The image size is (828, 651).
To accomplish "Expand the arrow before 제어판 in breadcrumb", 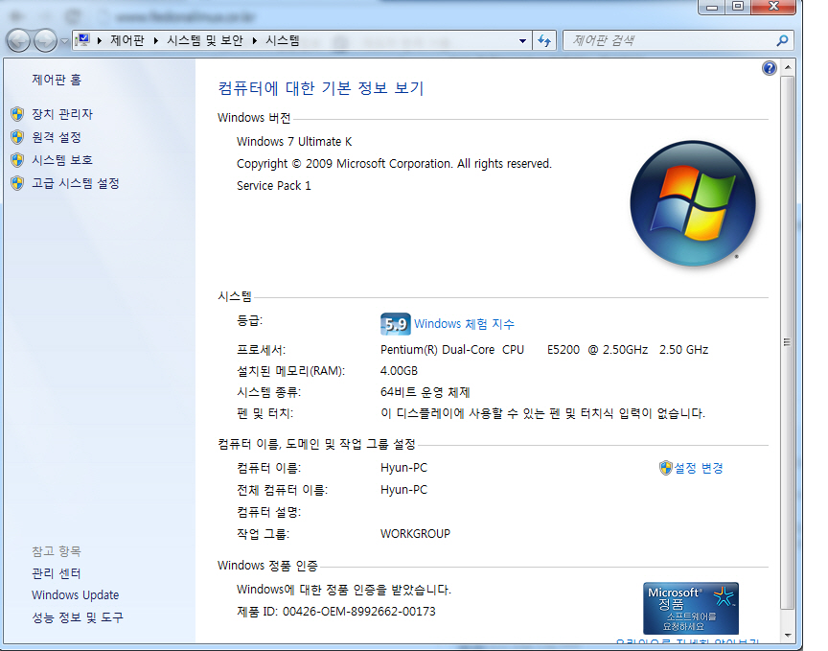I will pyautogui.click(x=100, y=40).
